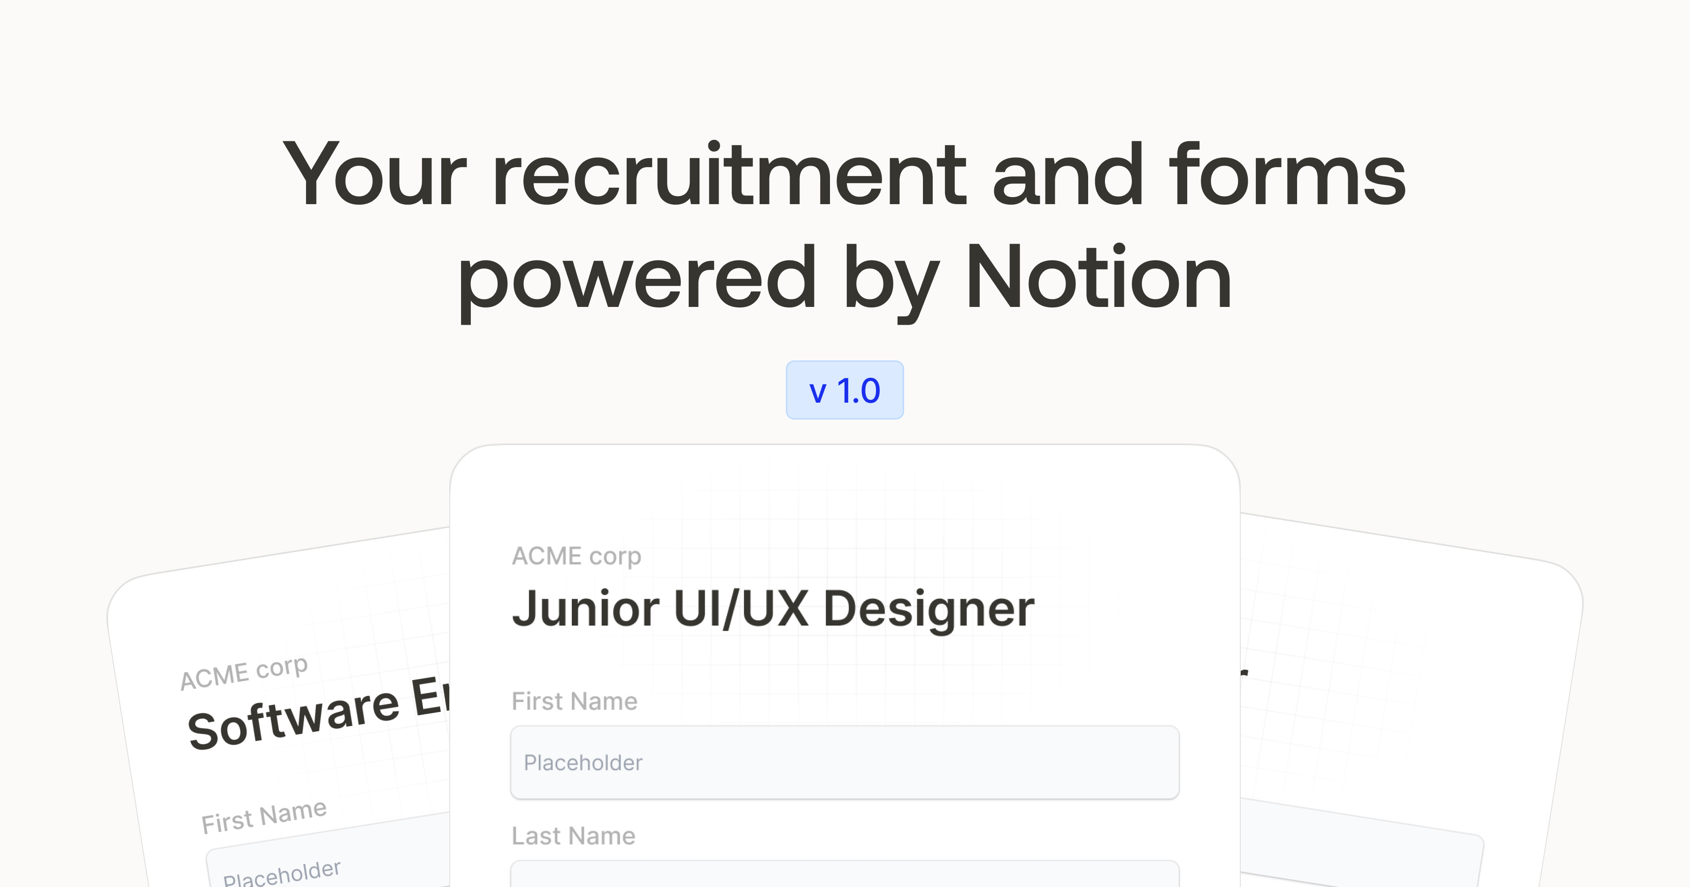
Task: Click the top edge of the Junior UI/UX Designer card
Action: coord(845,453)
